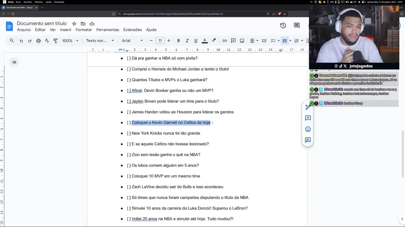Click the line 'Coloquei 10 MVP em um mesmo time'
Image resolution: width=405 pixels, height=227 pixels.
point(166,176)
